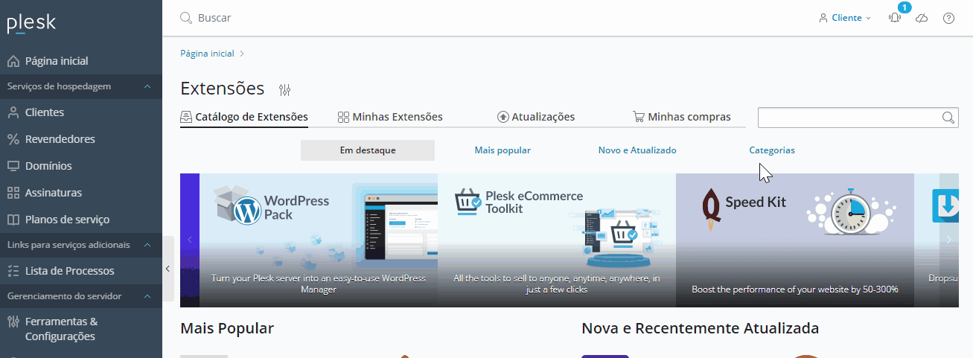Open the Minhas compras tab
Viewport: 973px width, 358px height.
(x=682, y=117)
